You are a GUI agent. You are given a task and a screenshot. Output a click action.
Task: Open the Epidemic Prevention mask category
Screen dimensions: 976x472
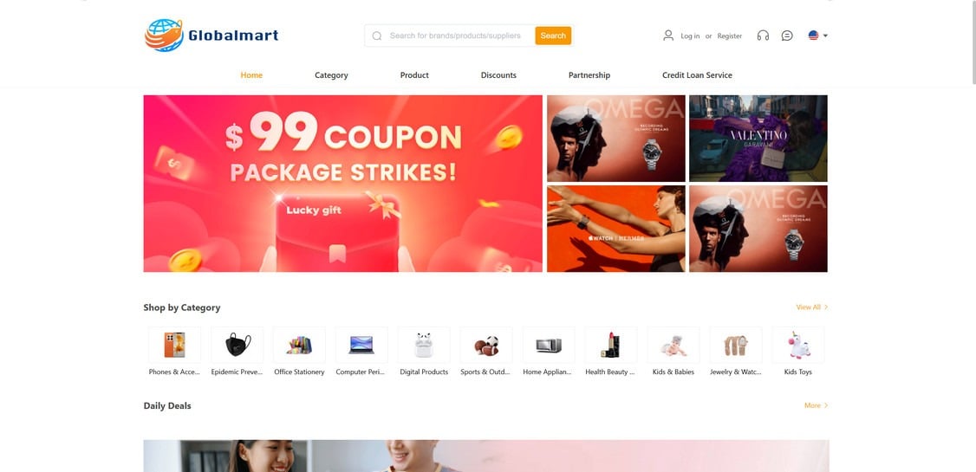pos(237,345)
